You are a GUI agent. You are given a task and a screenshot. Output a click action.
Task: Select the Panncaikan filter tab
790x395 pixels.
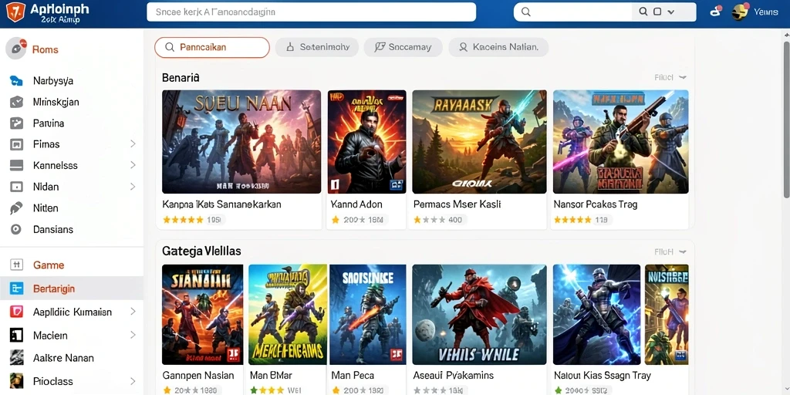click(212, 47)
